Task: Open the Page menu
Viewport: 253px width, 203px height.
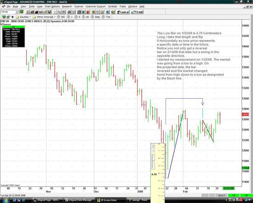Action: [15, 6]
